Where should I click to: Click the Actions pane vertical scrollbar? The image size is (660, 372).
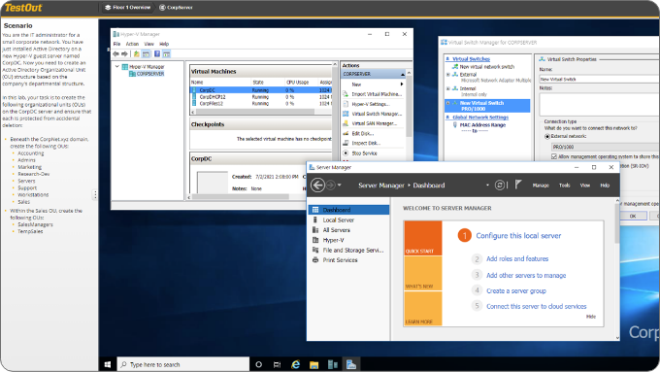(409, 105)
